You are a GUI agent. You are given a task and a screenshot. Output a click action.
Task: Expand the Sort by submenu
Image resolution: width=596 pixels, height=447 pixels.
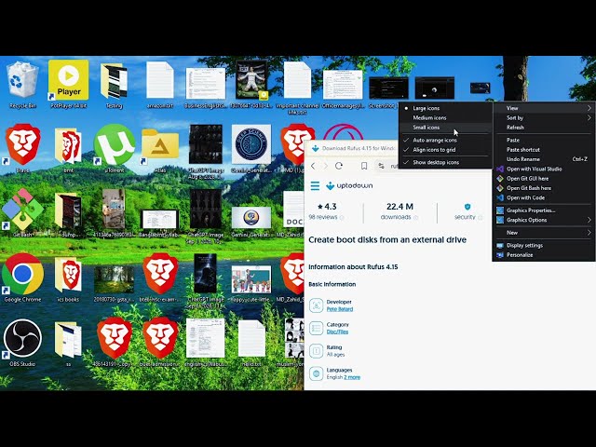pos(544,118)
